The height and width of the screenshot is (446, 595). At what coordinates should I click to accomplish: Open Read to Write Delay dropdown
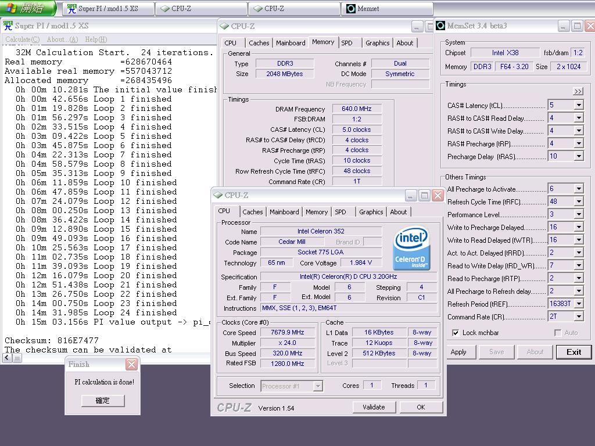pyautogui.click(x=578, y=265)
